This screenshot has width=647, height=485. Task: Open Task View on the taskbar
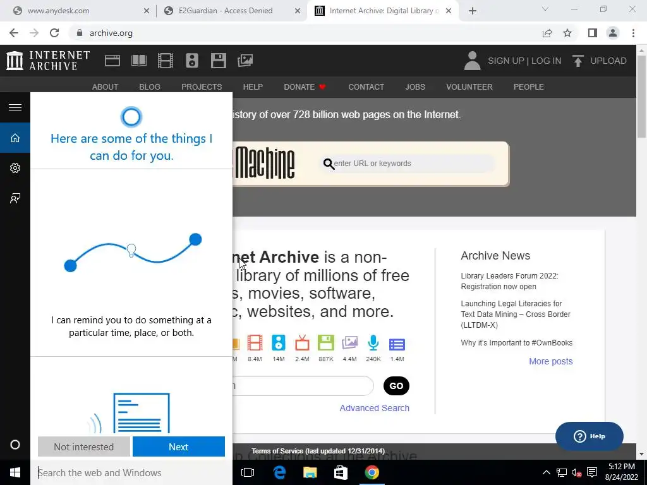[248, 472]
